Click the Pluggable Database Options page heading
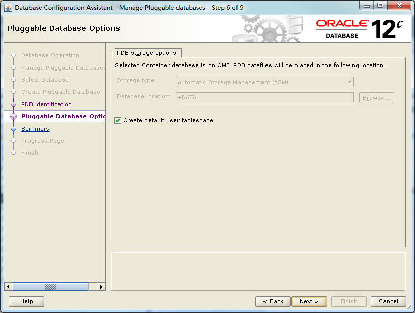 [64, 28]
